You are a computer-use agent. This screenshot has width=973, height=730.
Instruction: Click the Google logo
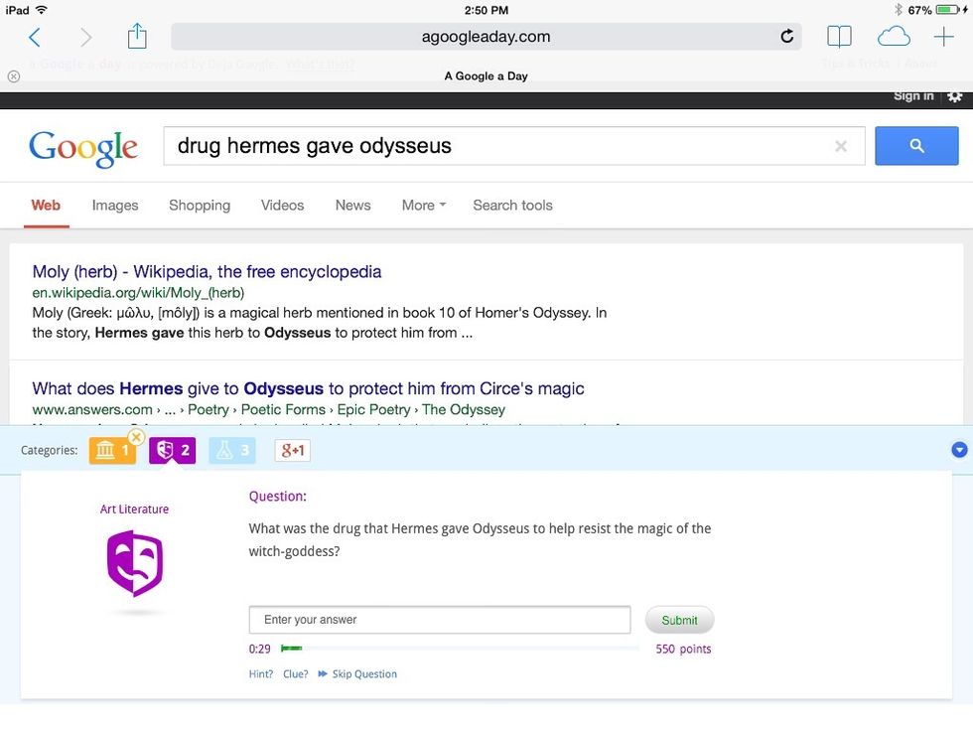83,148
